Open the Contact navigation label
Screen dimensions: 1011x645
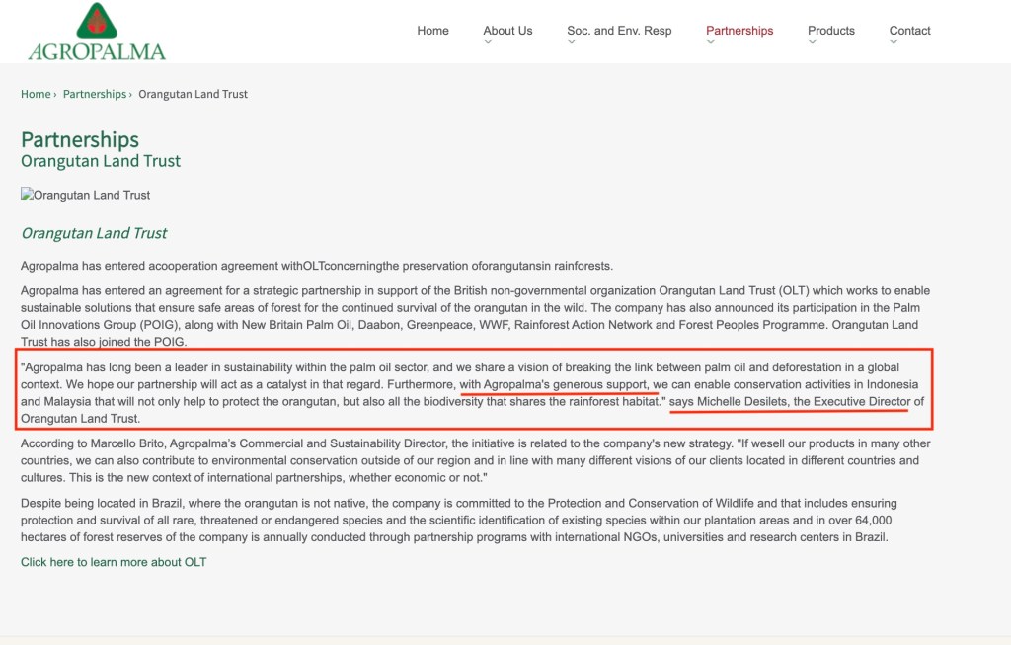click(x=909, y=31)
